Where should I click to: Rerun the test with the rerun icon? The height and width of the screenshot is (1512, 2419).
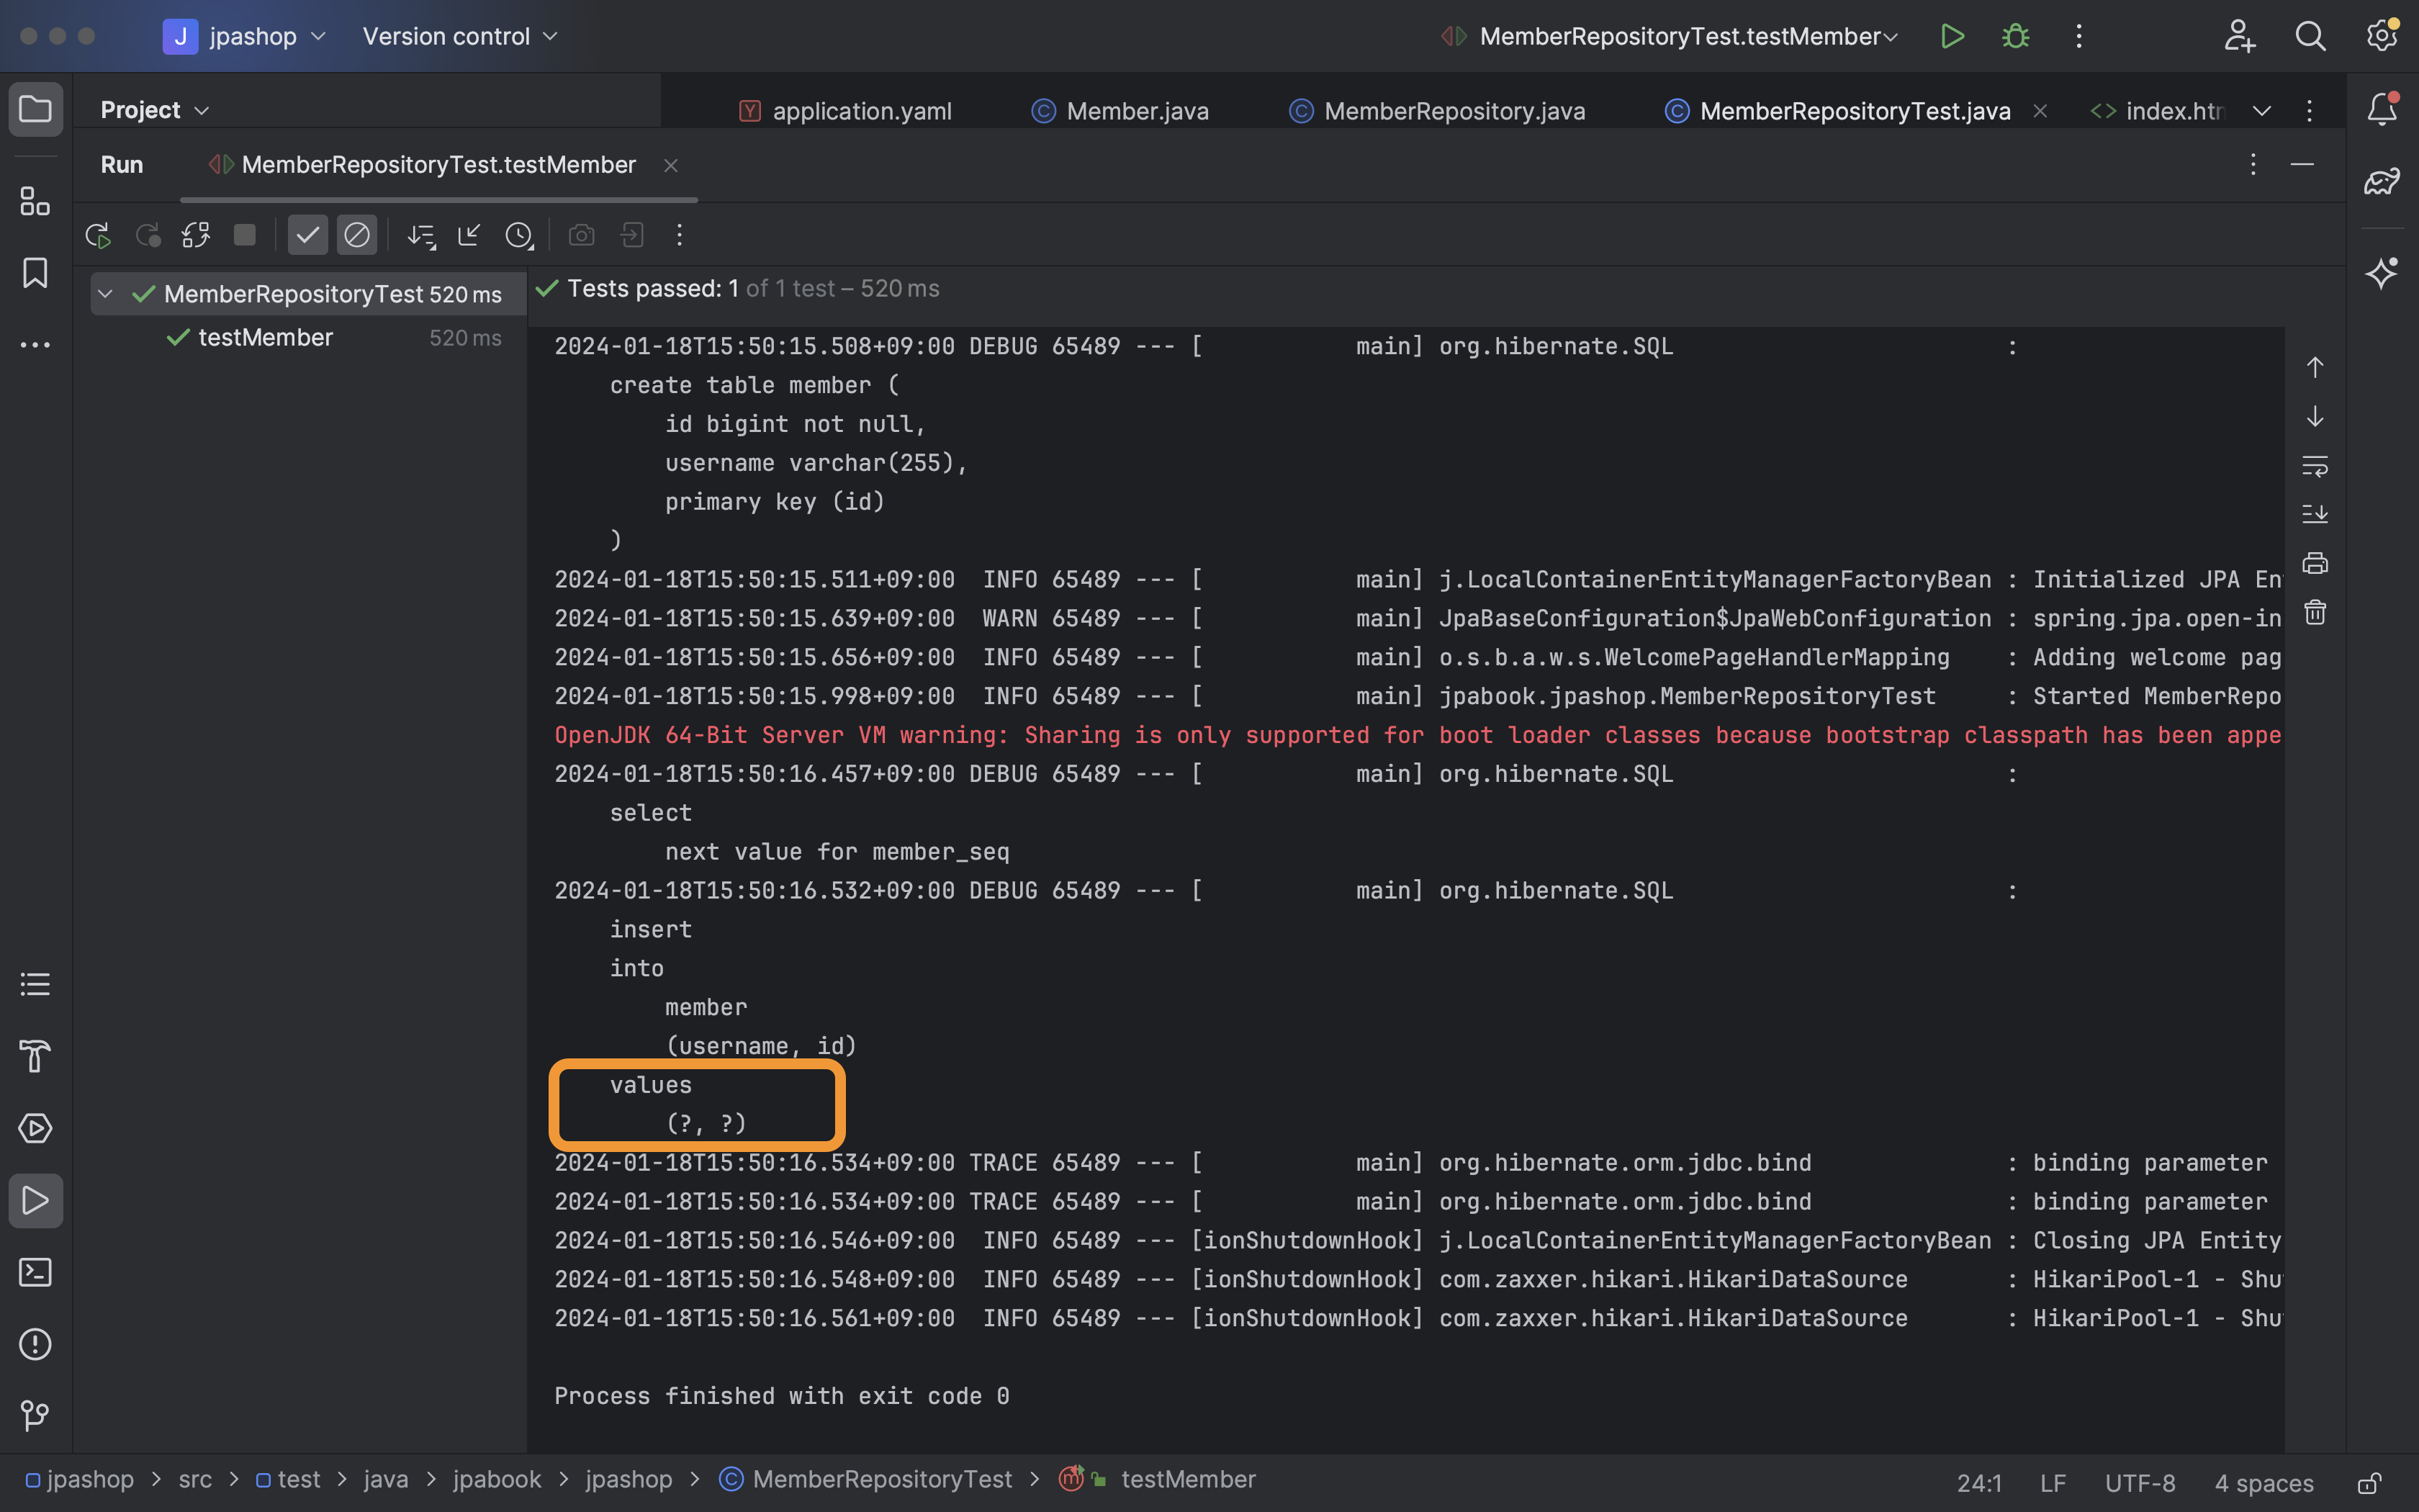click(97, 235)
